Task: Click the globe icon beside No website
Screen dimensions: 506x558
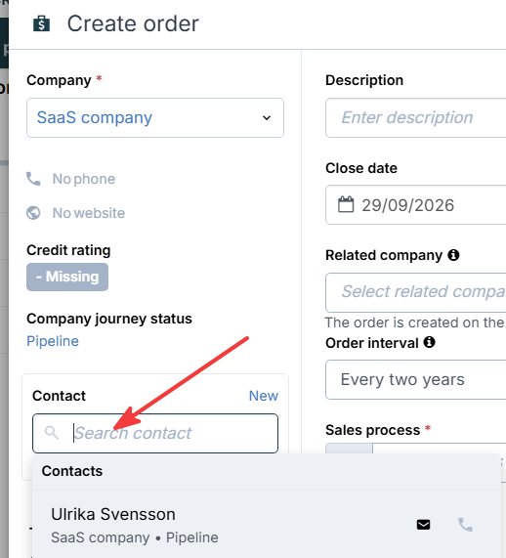Action: pos(33,213)
